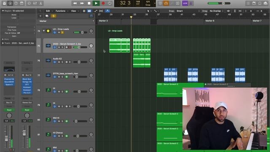270x152 pixels.
Task: Click the Waveform Zoom button
Action: 228,11
